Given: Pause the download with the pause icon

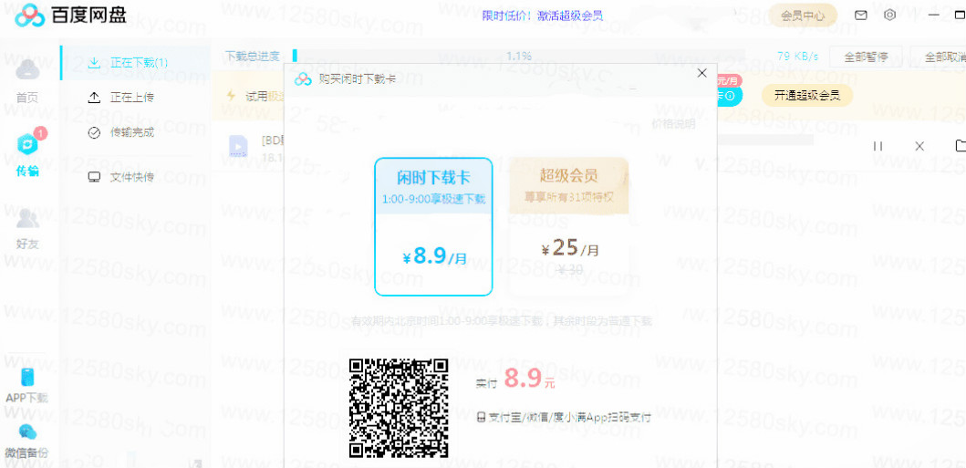Looking at the screenshot, I should [878, 146].
